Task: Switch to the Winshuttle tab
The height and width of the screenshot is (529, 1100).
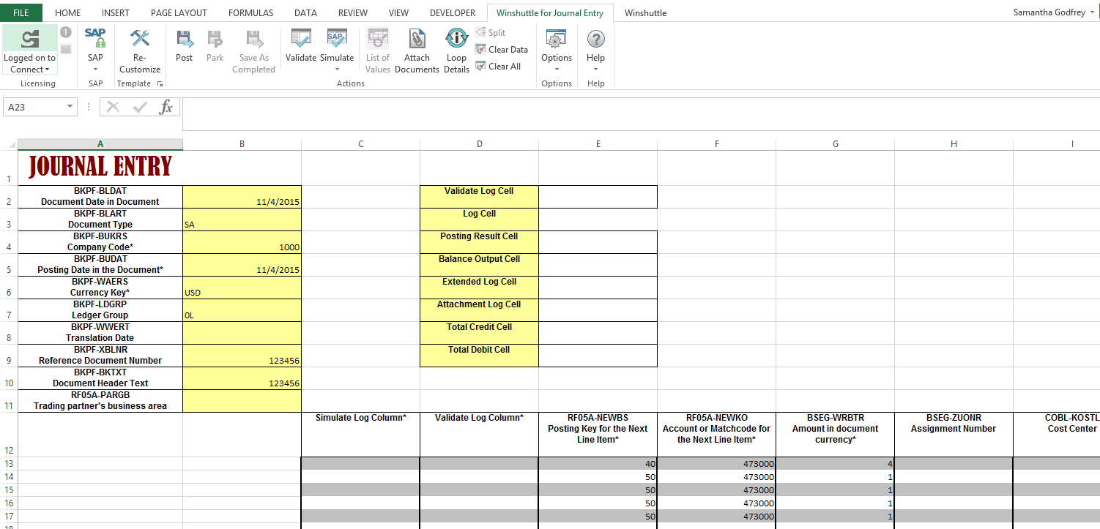Action: click(645, 13)
